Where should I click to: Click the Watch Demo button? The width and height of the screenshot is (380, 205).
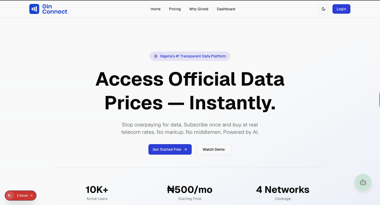(213, 149)
